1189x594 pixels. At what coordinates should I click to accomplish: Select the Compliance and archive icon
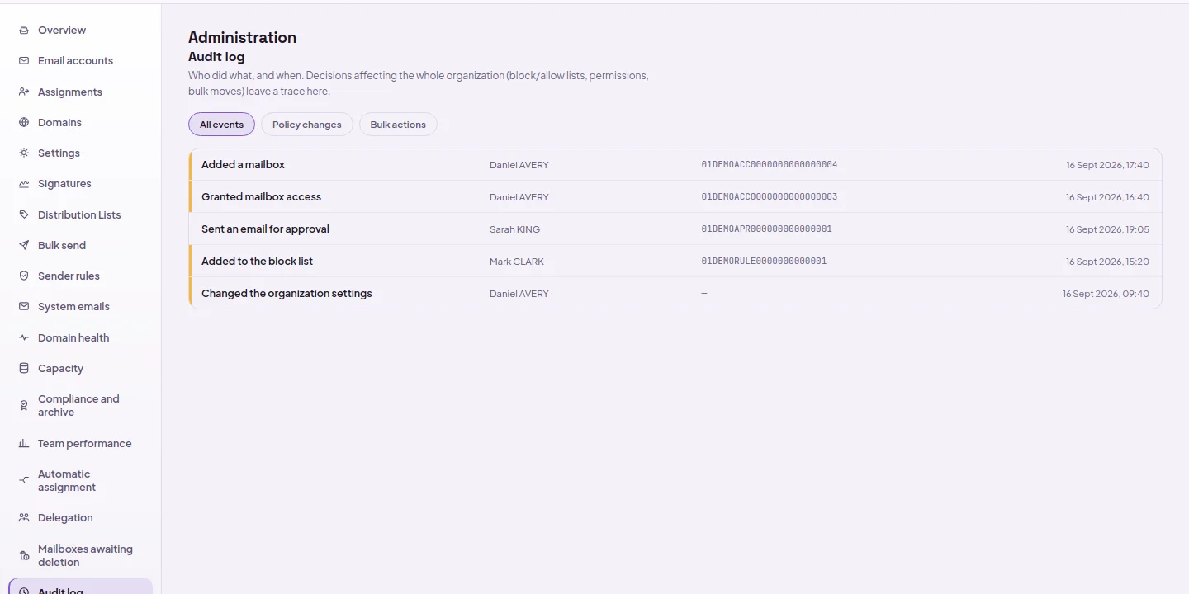24,406
